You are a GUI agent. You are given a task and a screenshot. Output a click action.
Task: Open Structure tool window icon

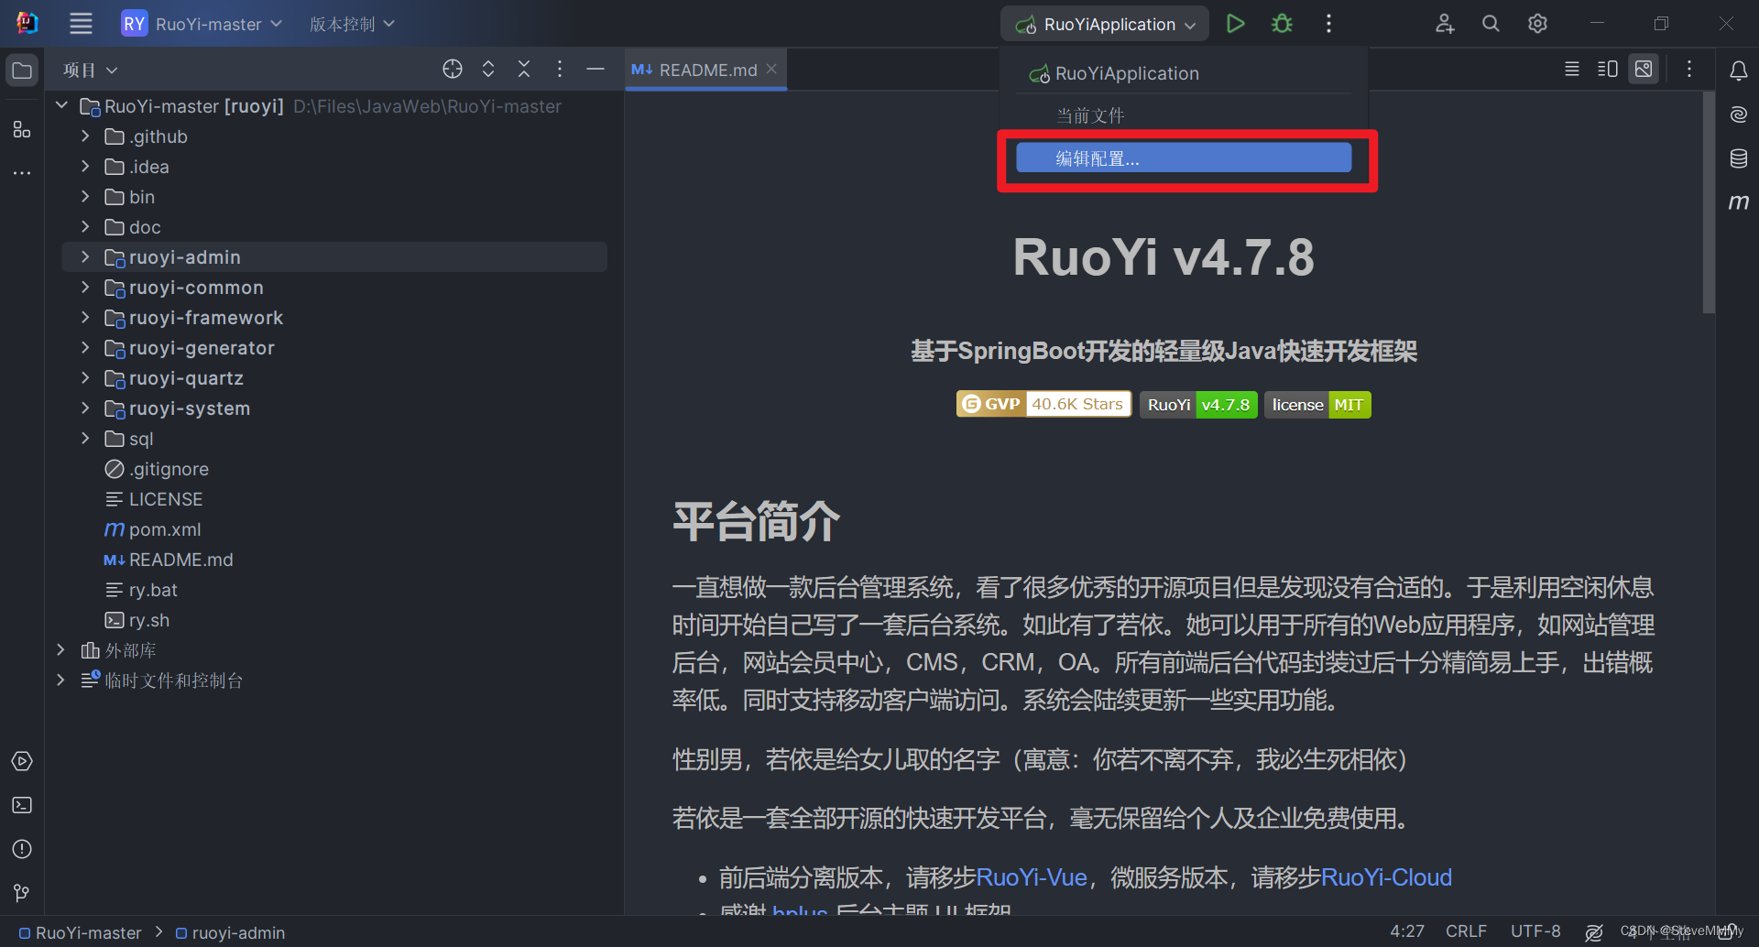(x=22, y=130)
